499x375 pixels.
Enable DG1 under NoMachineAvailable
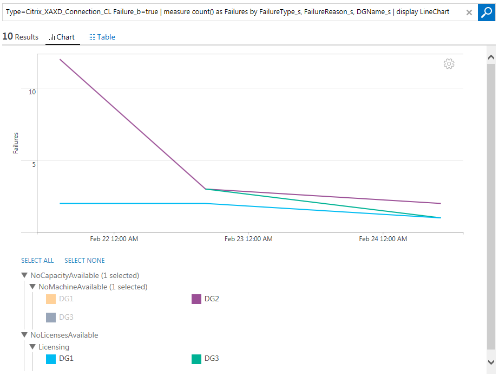tap(51, 299)
